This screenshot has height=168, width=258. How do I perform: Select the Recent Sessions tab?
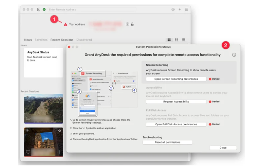click(x=62, y=40)
